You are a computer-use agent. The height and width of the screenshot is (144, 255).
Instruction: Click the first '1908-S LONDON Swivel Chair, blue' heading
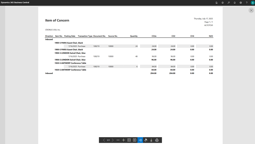(70, 53)
